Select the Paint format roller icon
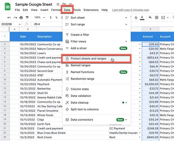This screenshot has height=141, width=174. click(x=27, y=18)
